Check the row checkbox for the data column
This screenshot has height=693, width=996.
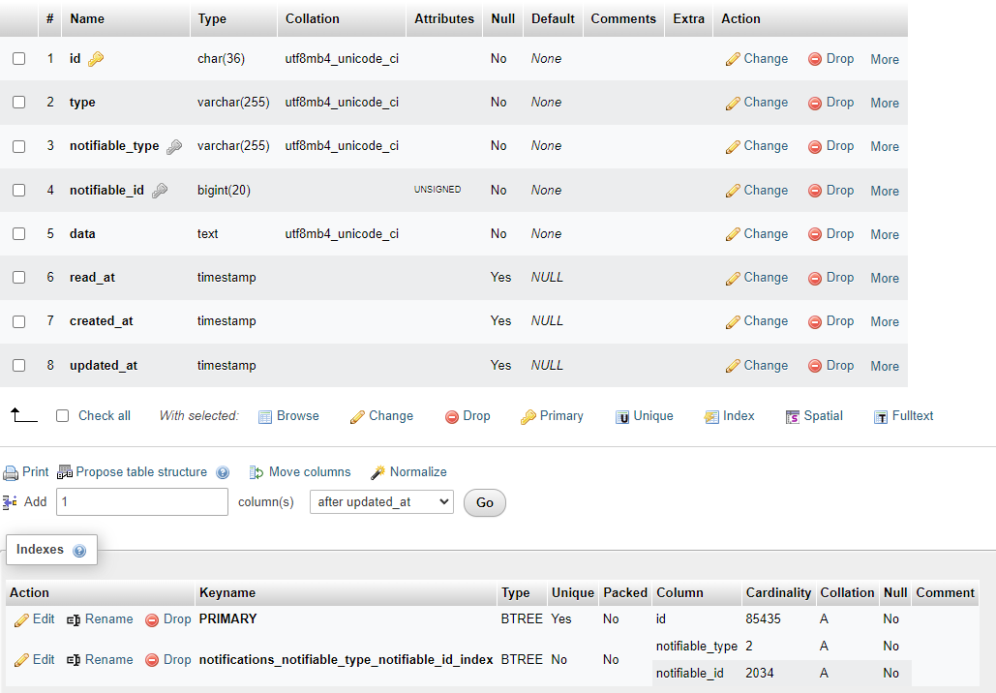20,233
